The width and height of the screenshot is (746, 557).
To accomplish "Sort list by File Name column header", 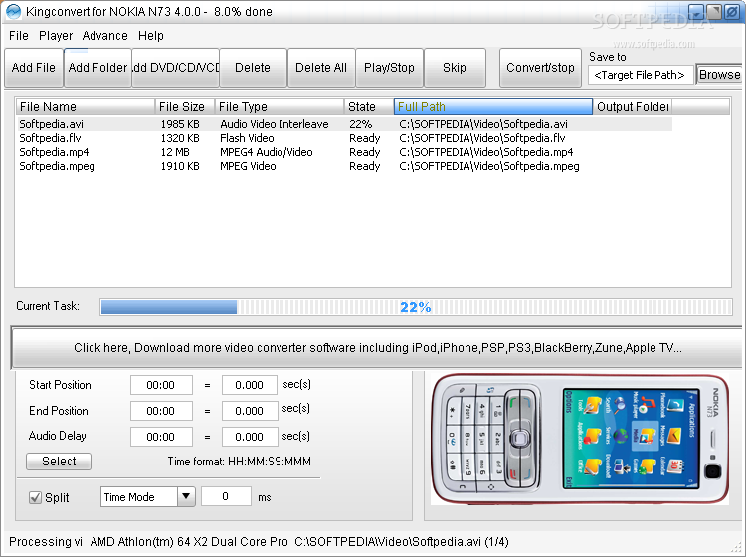I will [86, 107].
